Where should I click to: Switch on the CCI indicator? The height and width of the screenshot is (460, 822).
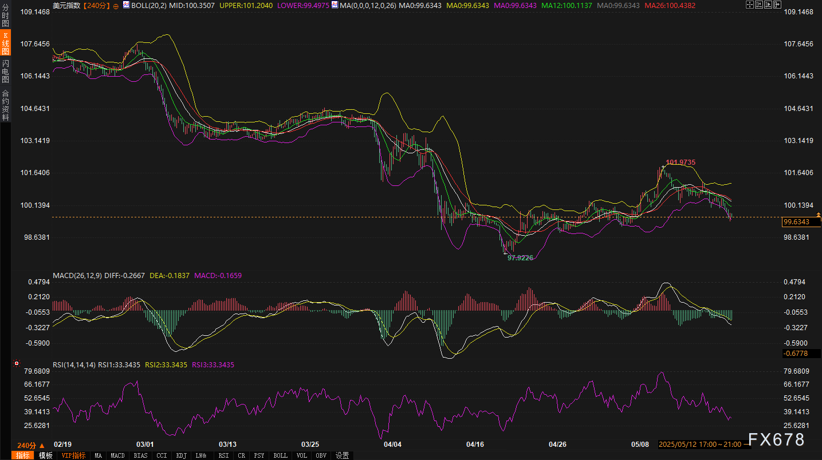click(162, 455)
